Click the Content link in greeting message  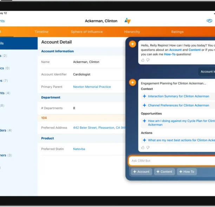click(x=194, y=50)
